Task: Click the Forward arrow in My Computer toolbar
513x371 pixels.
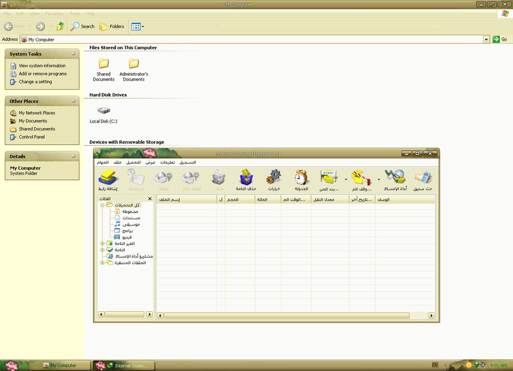Action: click(41, 27)
